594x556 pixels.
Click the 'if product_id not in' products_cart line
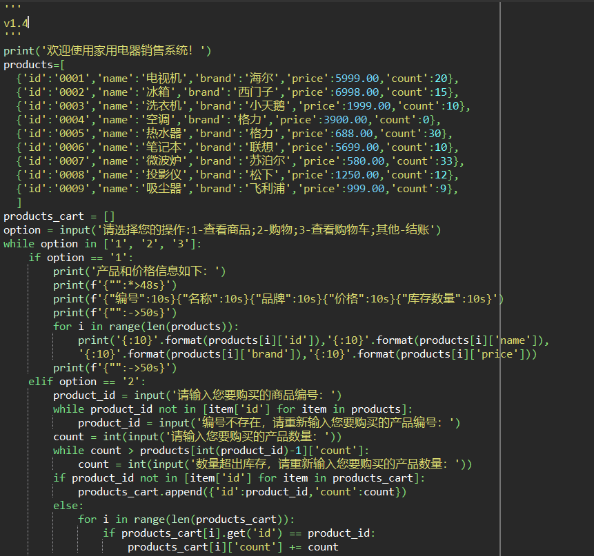pyautogui.click(x=239, y=478)
